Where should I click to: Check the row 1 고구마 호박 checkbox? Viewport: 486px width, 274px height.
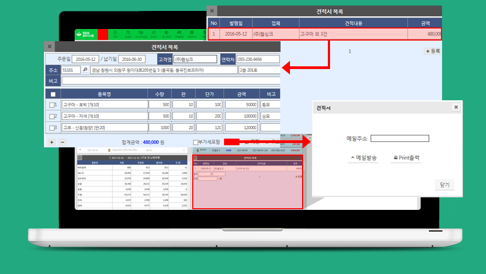click(x=53, y=105)
